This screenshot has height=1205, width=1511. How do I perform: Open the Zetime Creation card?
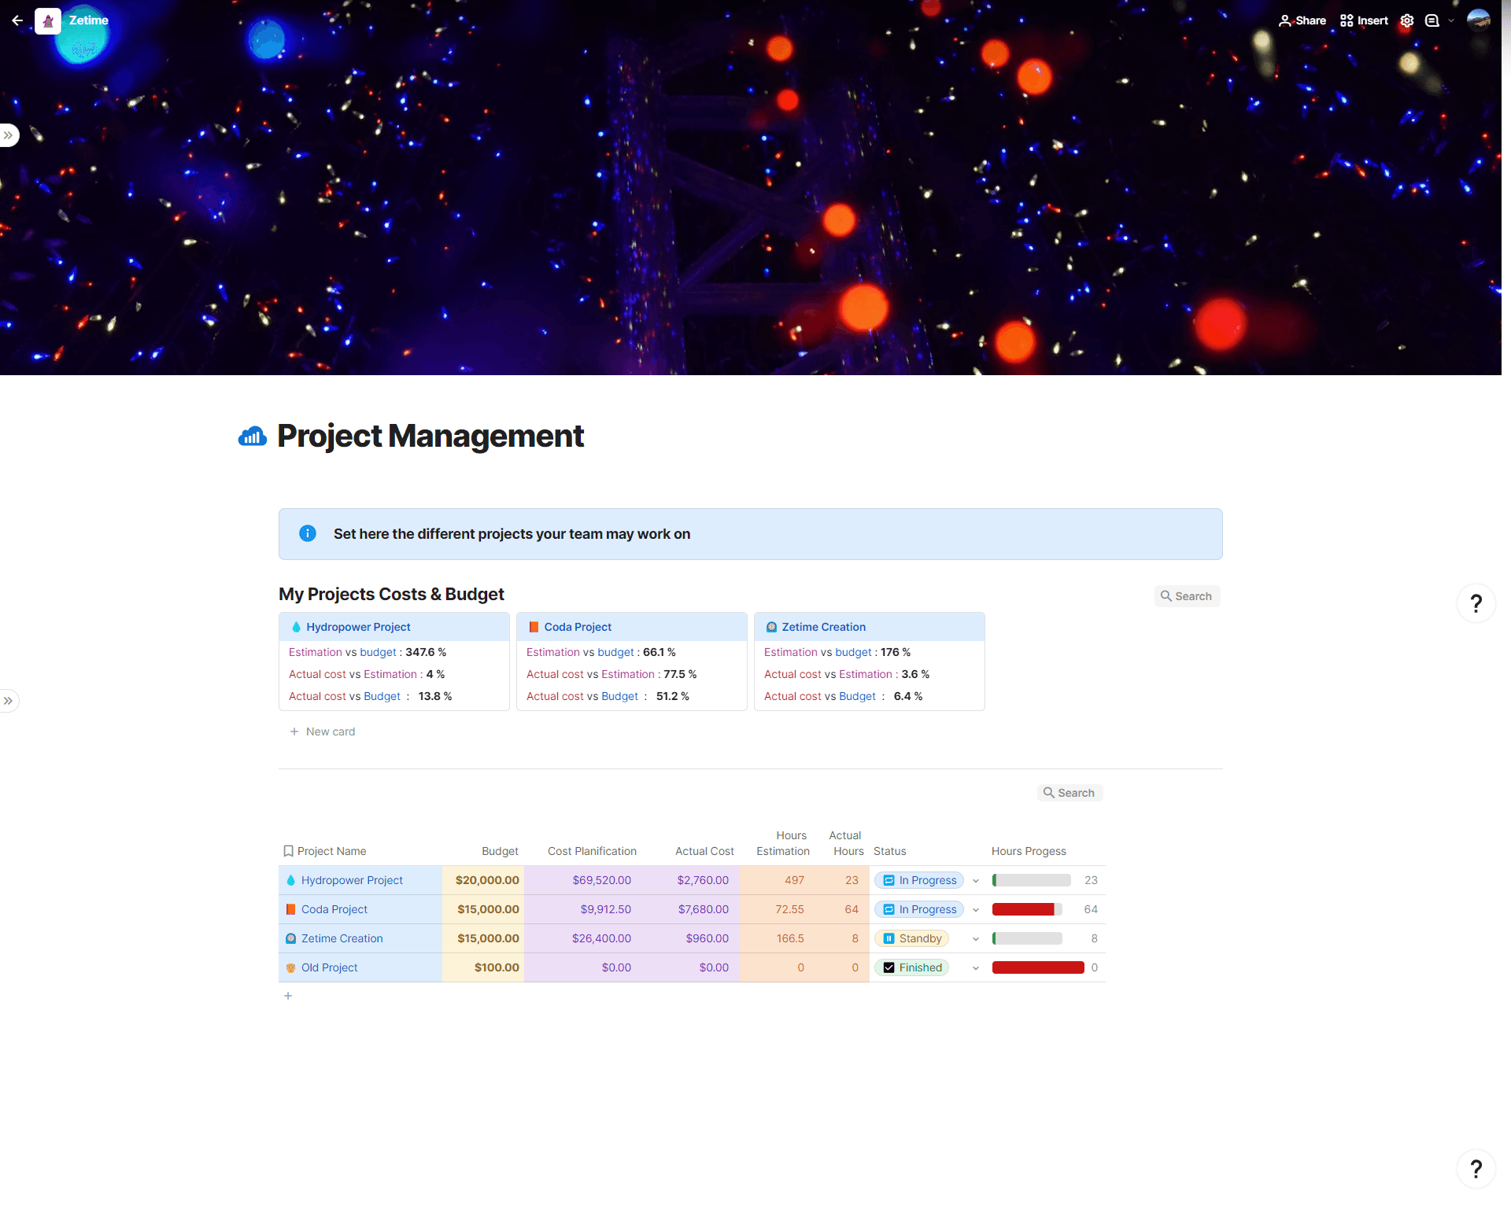(x=870, y=661)
